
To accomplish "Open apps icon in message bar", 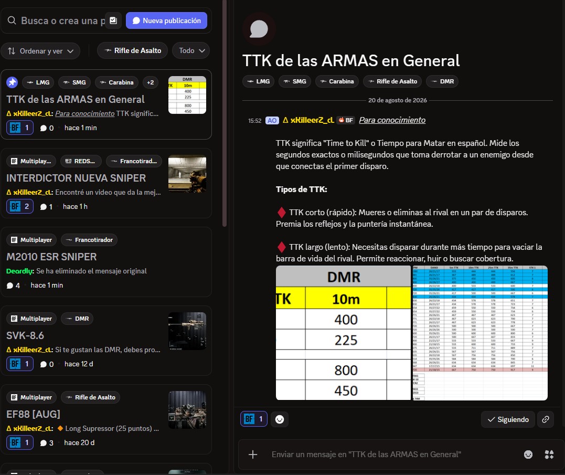I will pos(549,455).
